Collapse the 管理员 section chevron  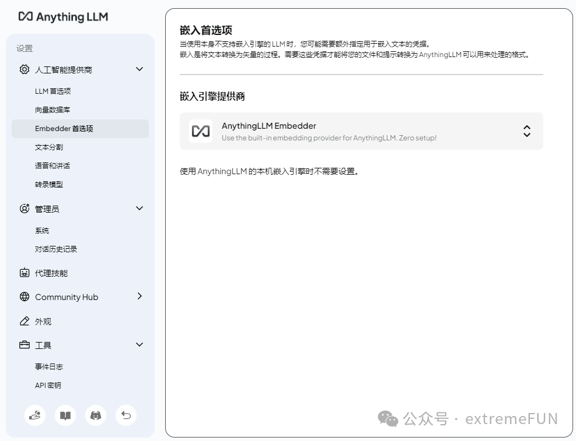click(x=139, y=208)
